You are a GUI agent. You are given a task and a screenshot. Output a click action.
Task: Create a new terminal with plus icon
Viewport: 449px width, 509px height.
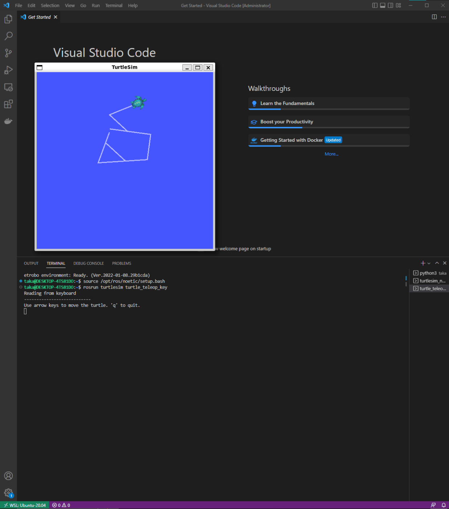(423, 263)
